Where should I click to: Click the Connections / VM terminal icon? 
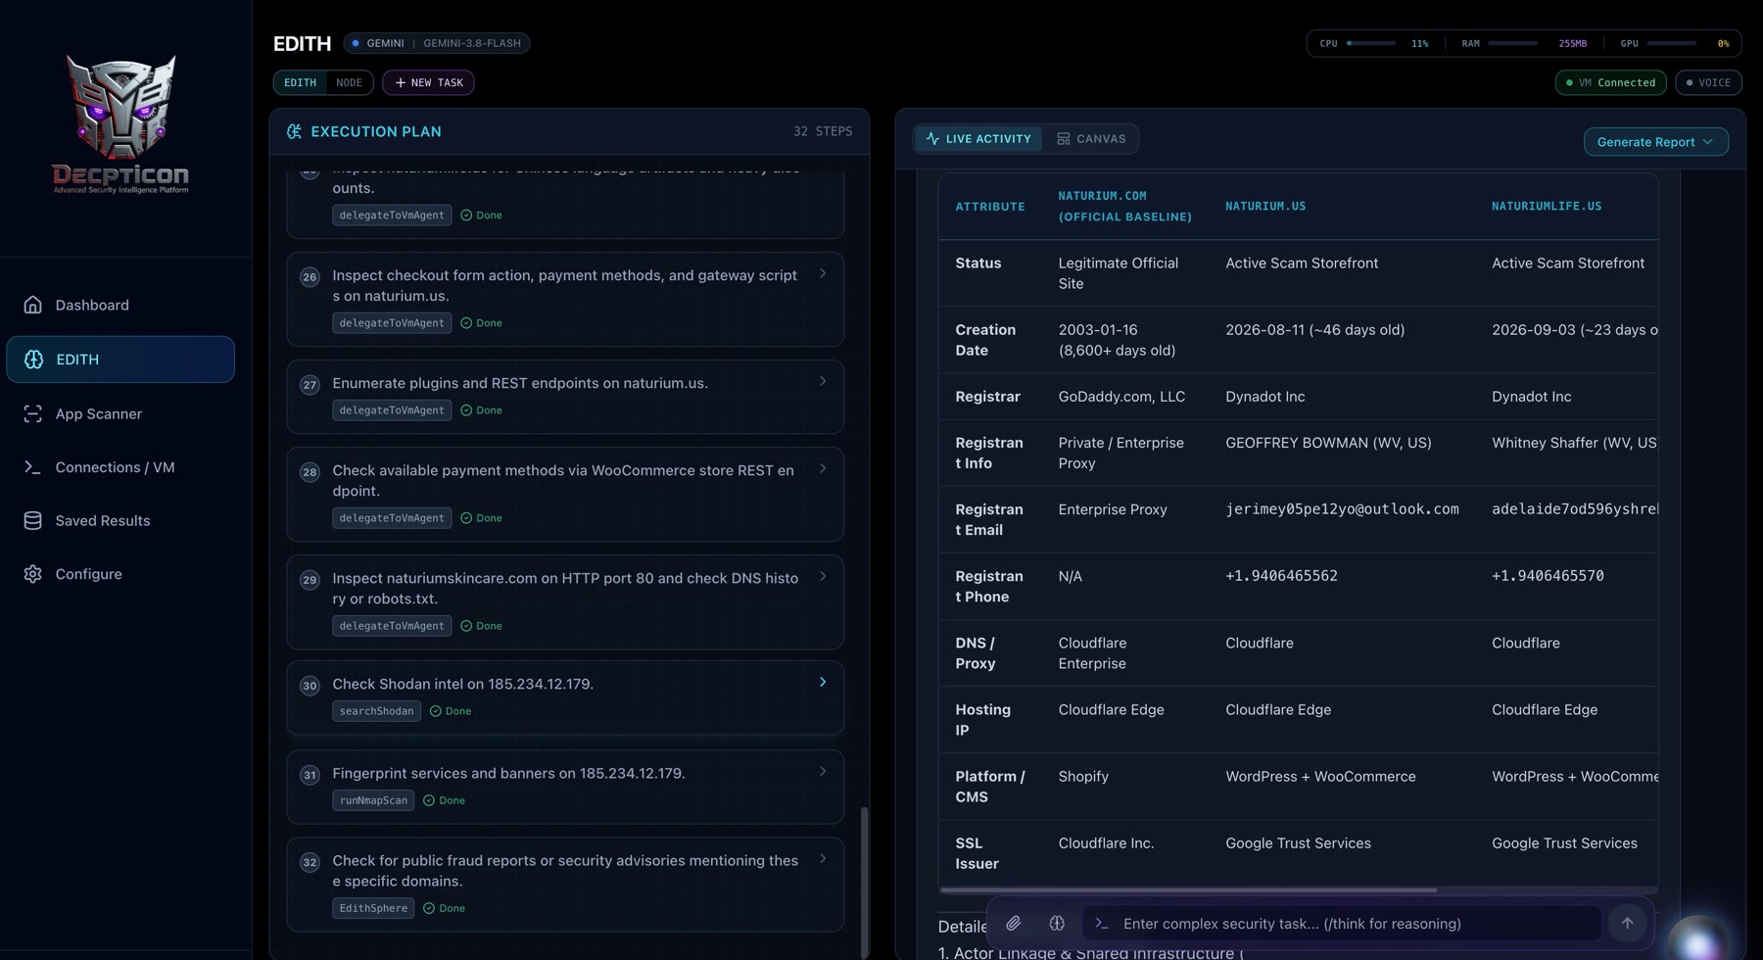[32, 467]
